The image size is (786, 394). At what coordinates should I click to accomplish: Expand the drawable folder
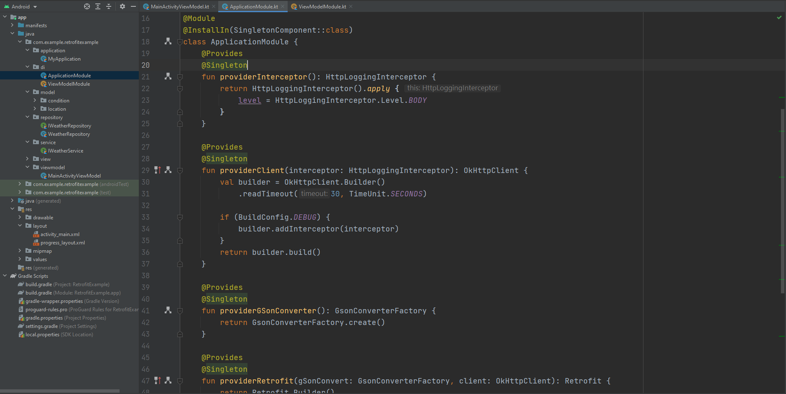click(x=20, y=217)
